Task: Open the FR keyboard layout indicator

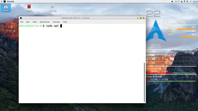Action: (176, 2)
